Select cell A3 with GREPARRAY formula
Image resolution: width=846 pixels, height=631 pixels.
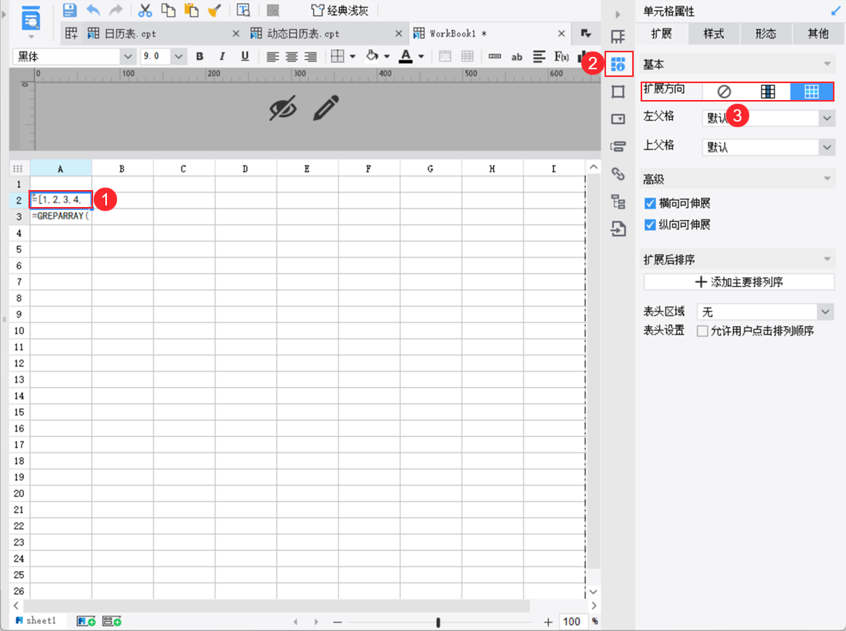tap(61, 216)
